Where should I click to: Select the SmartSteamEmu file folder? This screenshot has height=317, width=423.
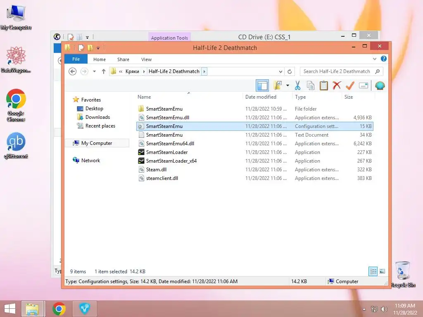pos(254,109)
